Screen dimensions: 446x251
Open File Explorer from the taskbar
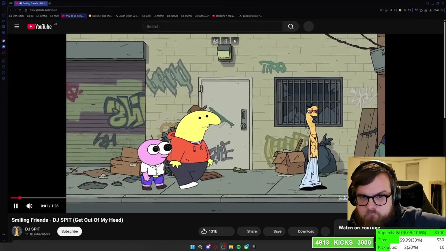click(x=231, y=247)
